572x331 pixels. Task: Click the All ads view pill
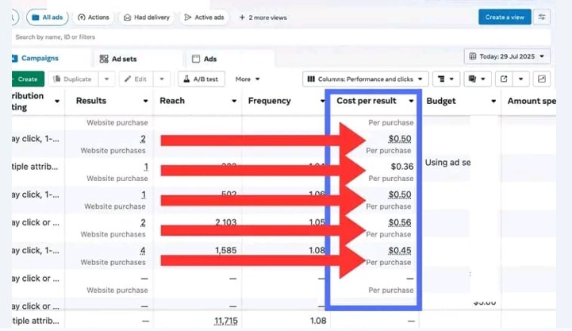click(x=47, y=17)
